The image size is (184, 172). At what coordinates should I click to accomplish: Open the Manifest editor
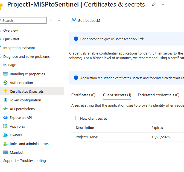(x=17, y=152)
